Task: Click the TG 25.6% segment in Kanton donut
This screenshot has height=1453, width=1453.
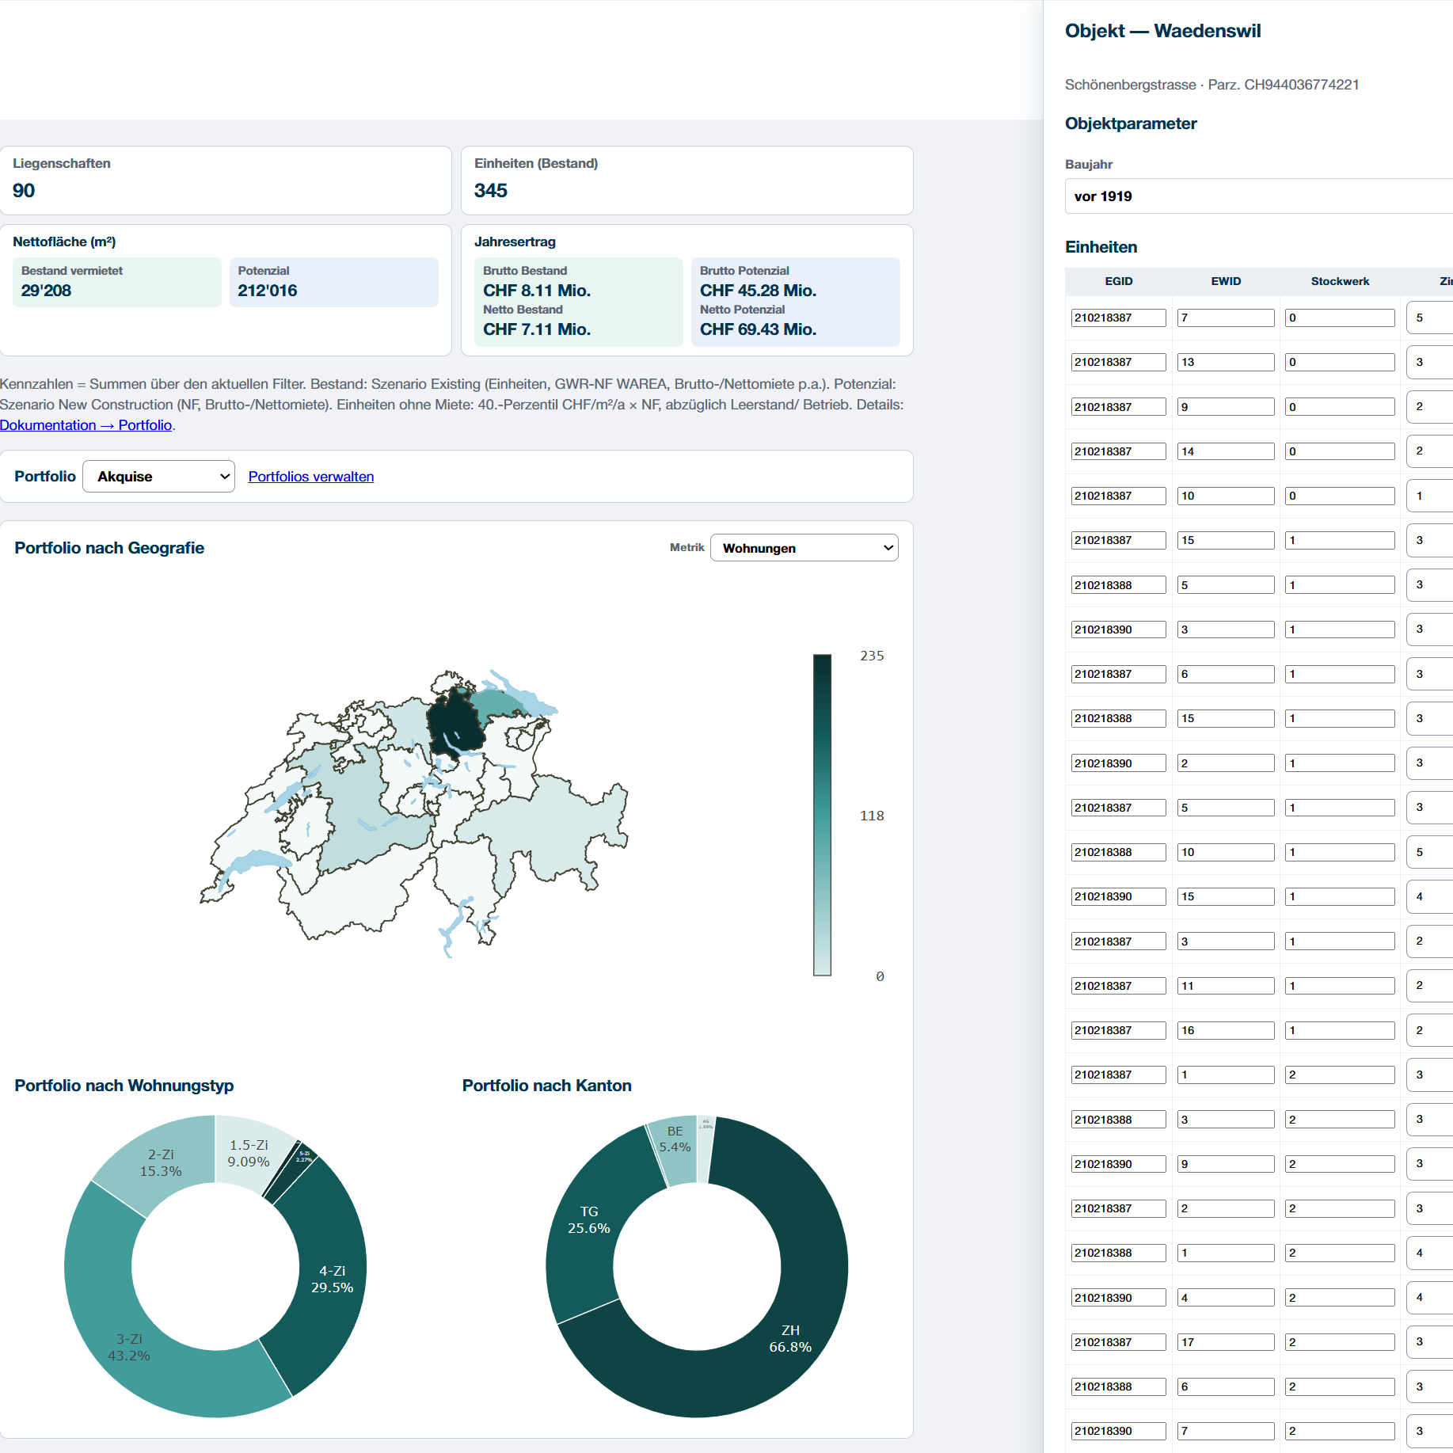Action: click(x=589, y=1219)
